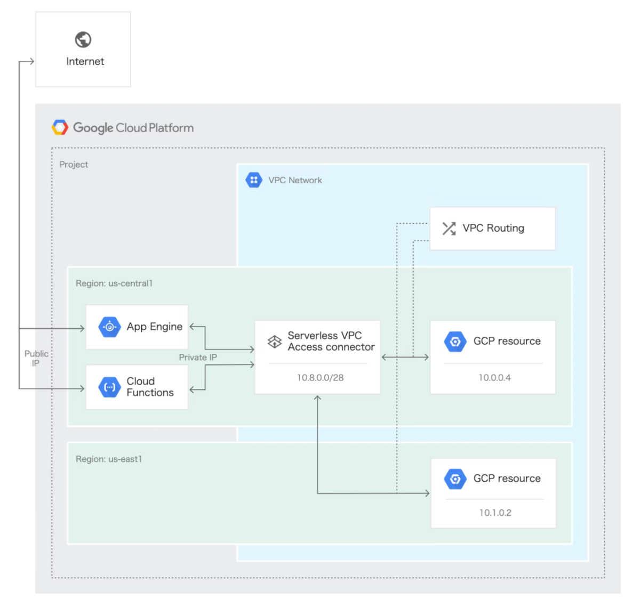The height and width of the screenshot is (609, 640).
Task: Select the 'GCP resource' label in us-east1
Action: click(x=507, y=478)
